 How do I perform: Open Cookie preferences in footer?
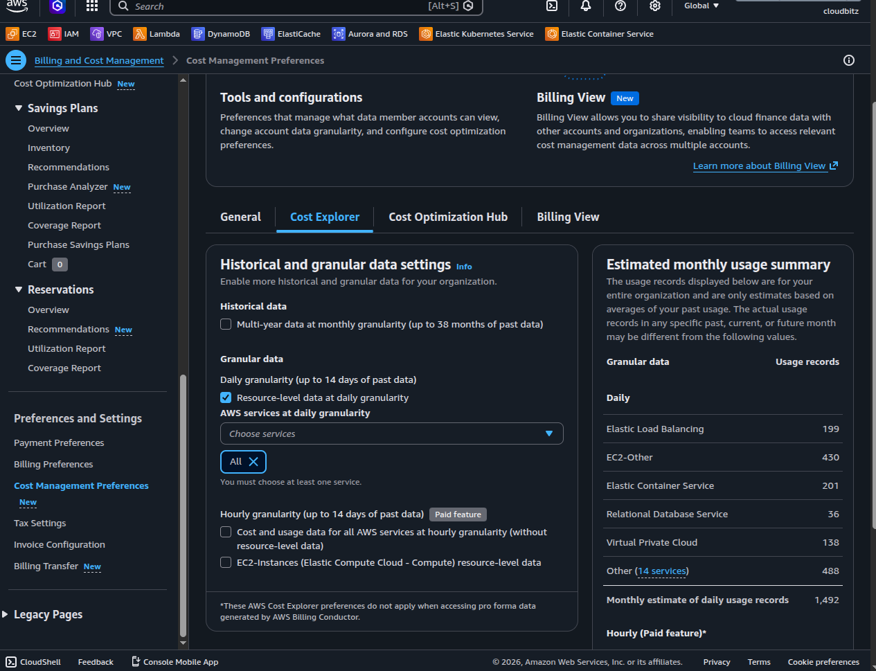coord(823,662)
